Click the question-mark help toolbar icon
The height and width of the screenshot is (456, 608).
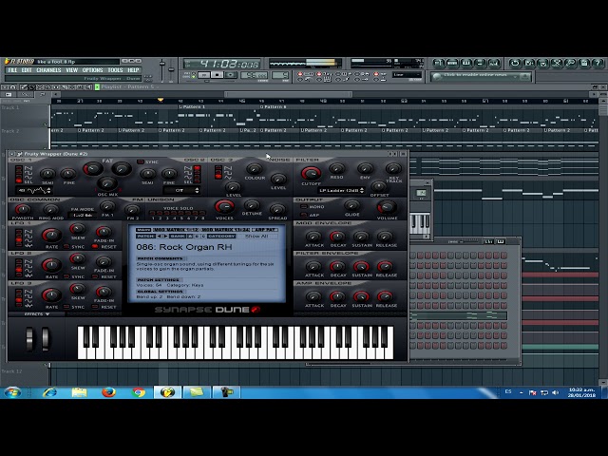[598, 63]
